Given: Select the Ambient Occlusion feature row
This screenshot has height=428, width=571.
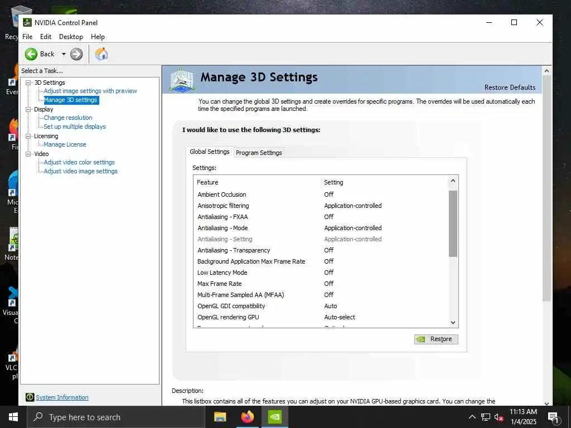Looking at the screenshot, I should (321, 194).
